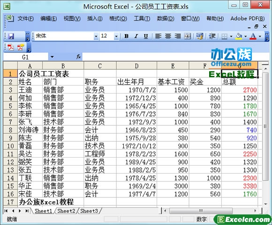272x225 pixels.
Task: Click the Select All corner button
Action: pyautogui.click(x=10, y=66)
